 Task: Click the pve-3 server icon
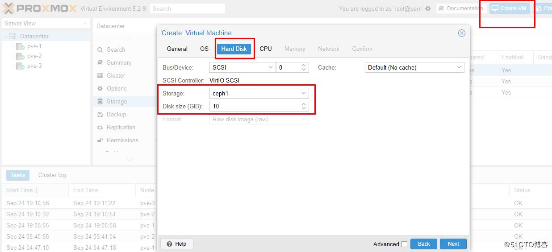coord(21,66)
